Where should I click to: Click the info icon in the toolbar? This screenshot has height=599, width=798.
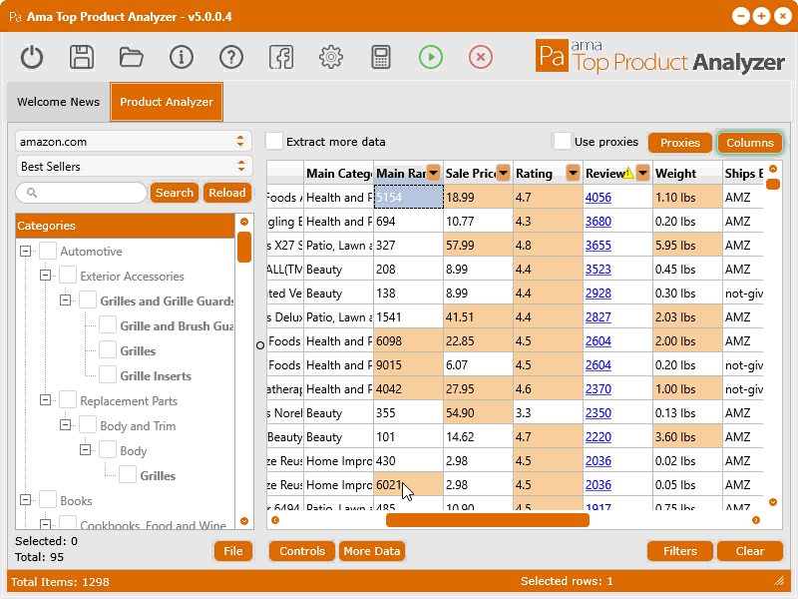pyautogui.click(x=182, y=57)
